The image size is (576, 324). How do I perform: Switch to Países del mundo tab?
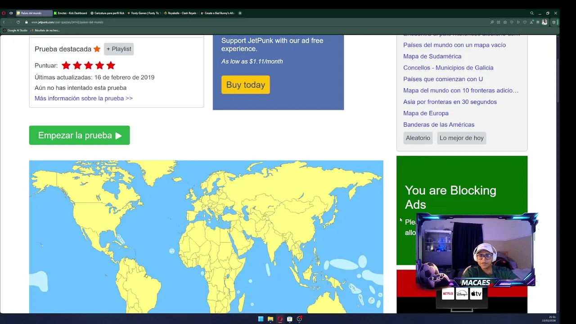pyautogui.click(x=34, y=13)
